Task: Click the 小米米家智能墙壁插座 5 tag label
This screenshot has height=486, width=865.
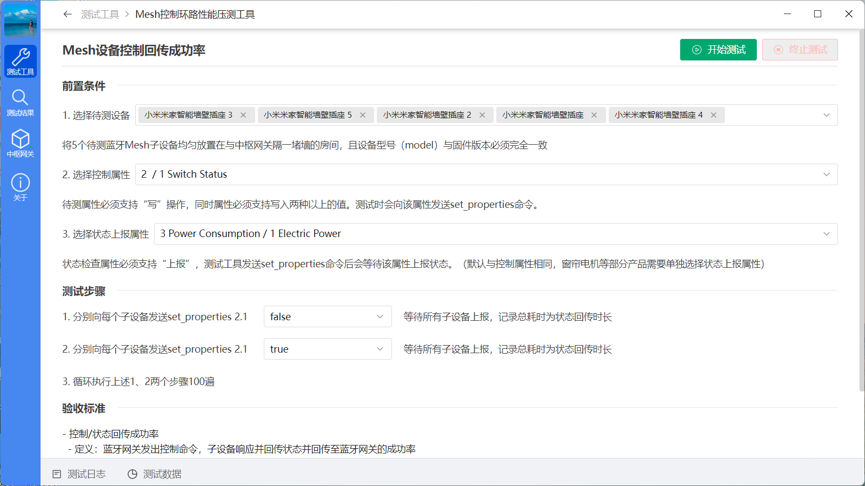Action: (308, 115)
